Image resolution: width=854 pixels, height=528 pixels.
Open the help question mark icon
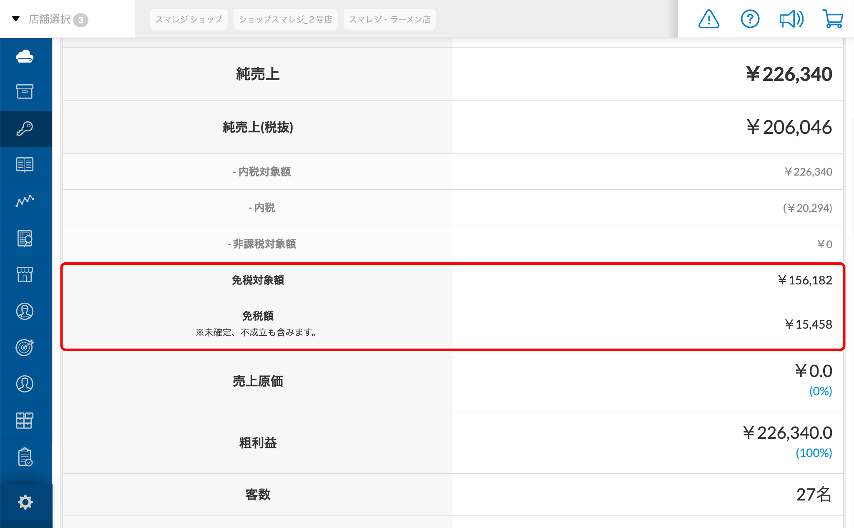(x=750, y=19)
